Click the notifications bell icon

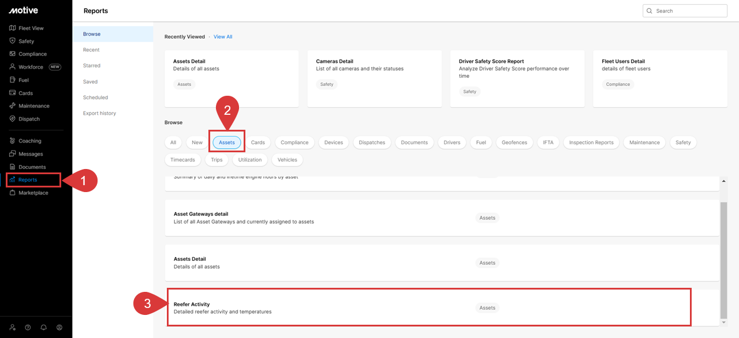click(x=43, y=327)
